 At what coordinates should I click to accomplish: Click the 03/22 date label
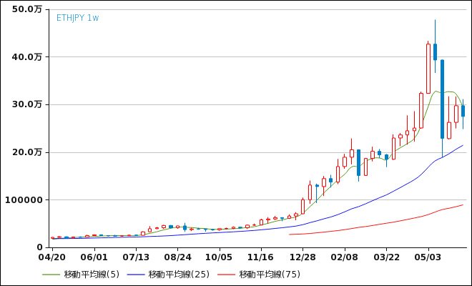(386, 257)
